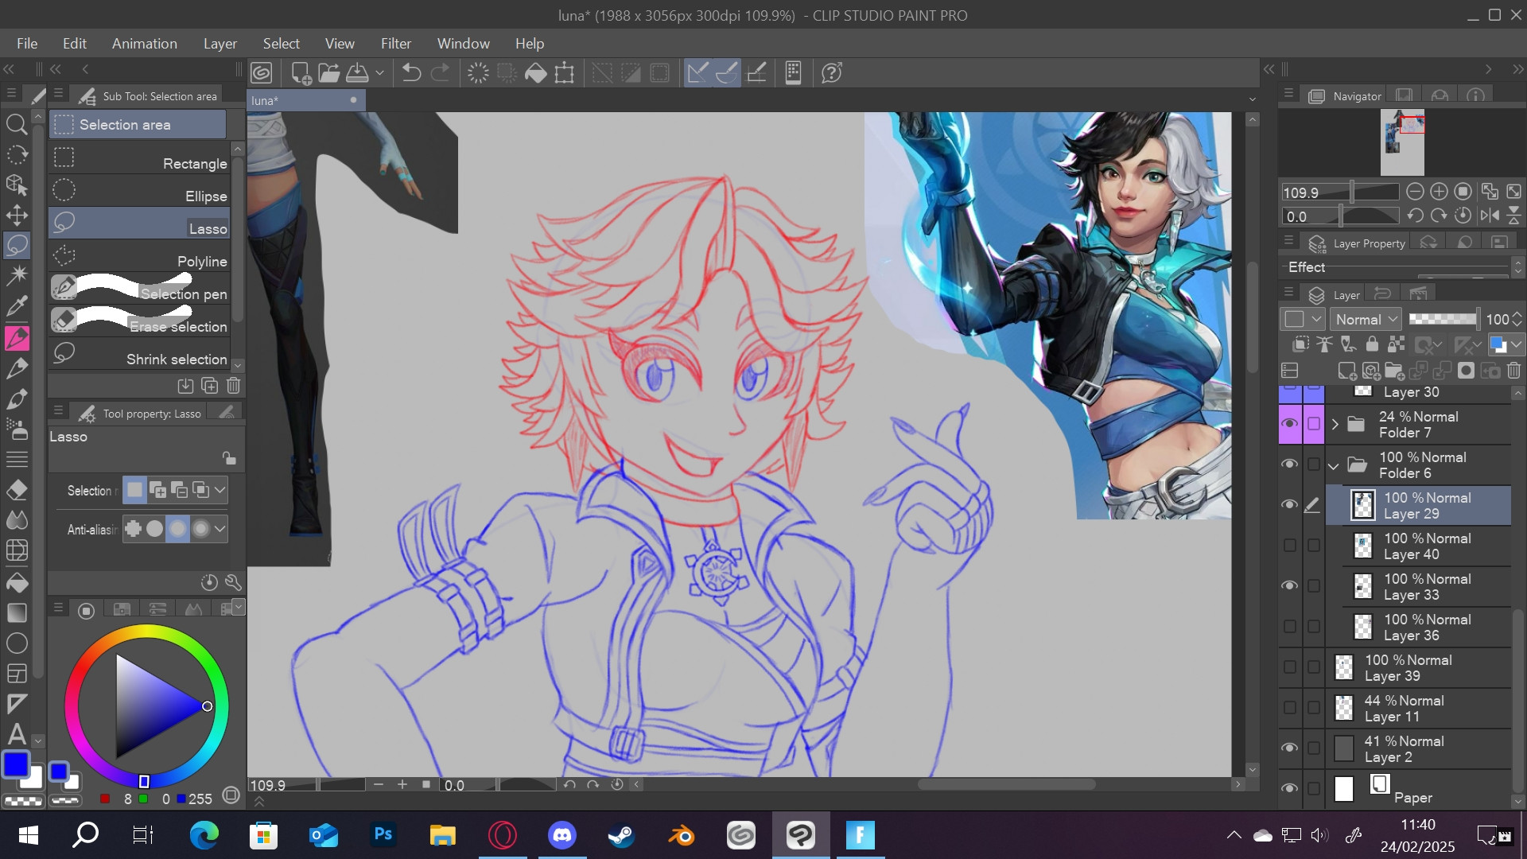Image resolution: width=1527 pixels, height=859 pixels.
Task: Choose the Shrink selection sub tool
Action: [x=139, y=354]
